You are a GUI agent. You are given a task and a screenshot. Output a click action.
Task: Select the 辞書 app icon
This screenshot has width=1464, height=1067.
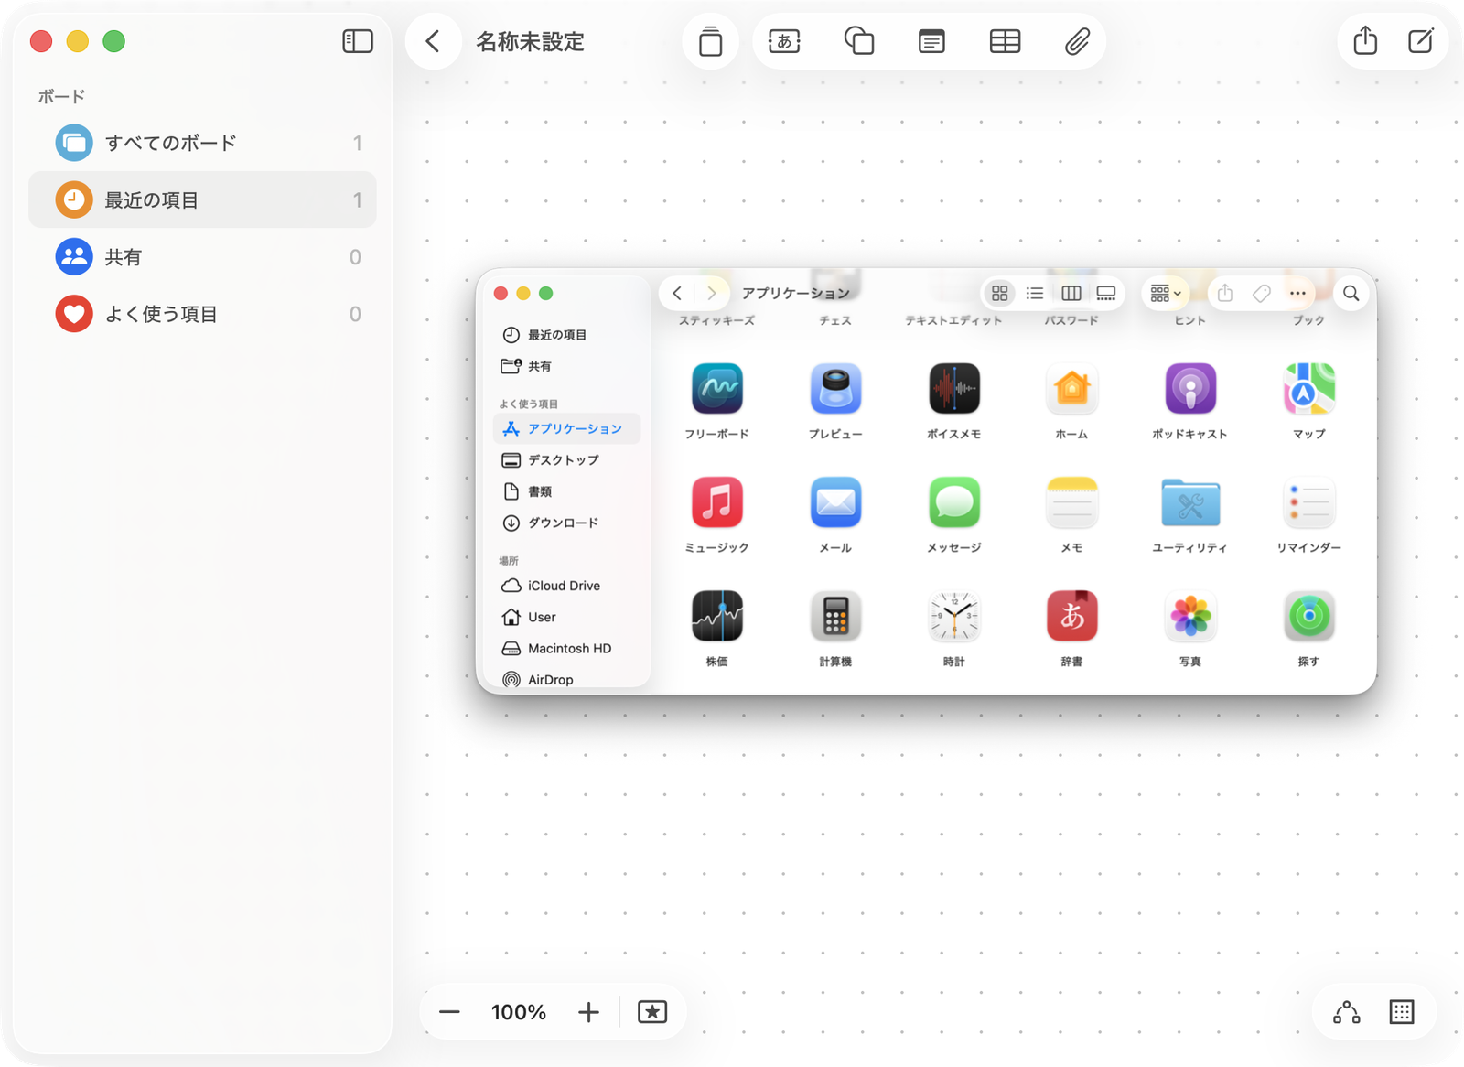click(x=1071, y=616)
